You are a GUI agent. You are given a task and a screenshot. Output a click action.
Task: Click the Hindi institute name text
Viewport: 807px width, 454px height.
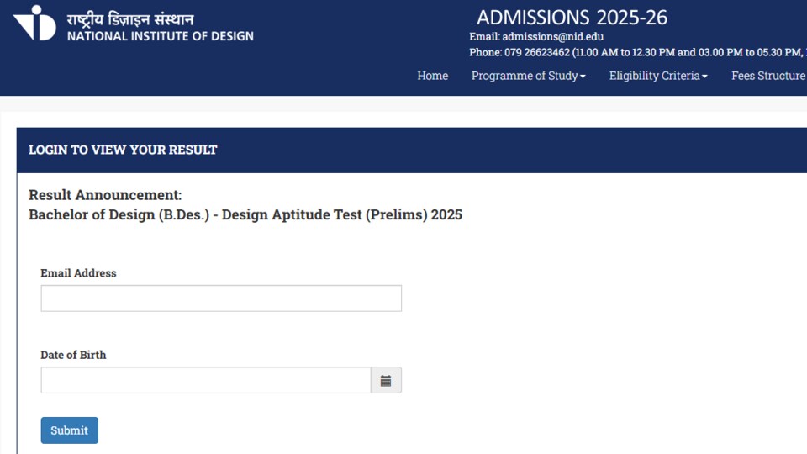coord(130,19)
